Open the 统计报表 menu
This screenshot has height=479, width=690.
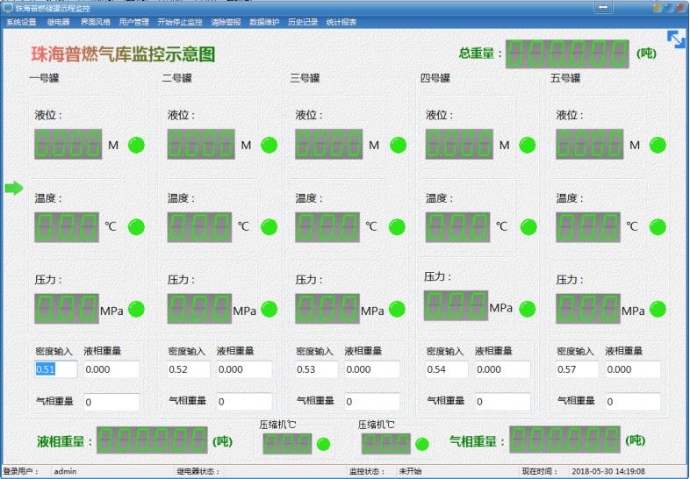click(341, 22)
